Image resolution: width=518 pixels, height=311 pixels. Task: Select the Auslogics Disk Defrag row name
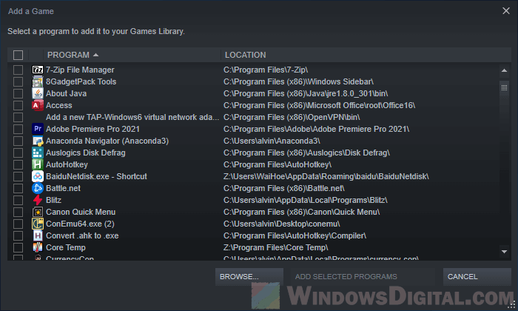click(x=86, y=153)
